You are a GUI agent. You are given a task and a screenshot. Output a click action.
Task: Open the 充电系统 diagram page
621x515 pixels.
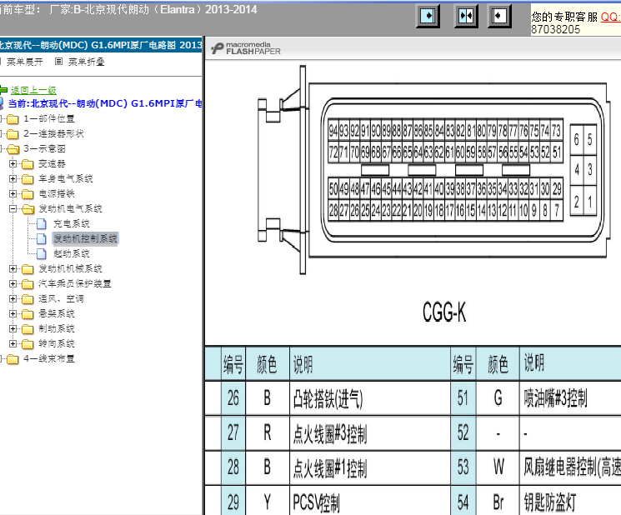click(x=72, y=223)
